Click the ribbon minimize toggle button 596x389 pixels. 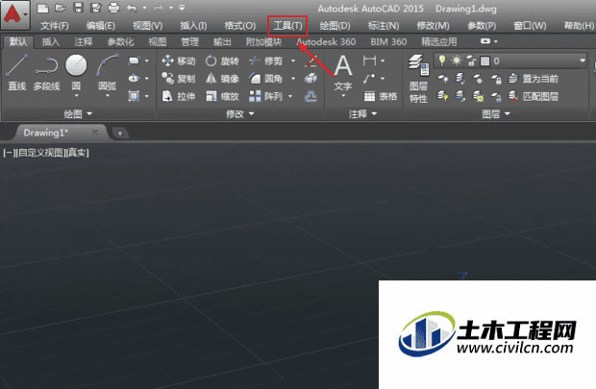pyautogui.click(x=485, y=41)
